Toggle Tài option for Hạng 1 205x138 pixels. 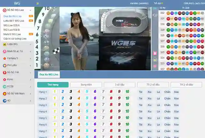(x=141, y=92)
